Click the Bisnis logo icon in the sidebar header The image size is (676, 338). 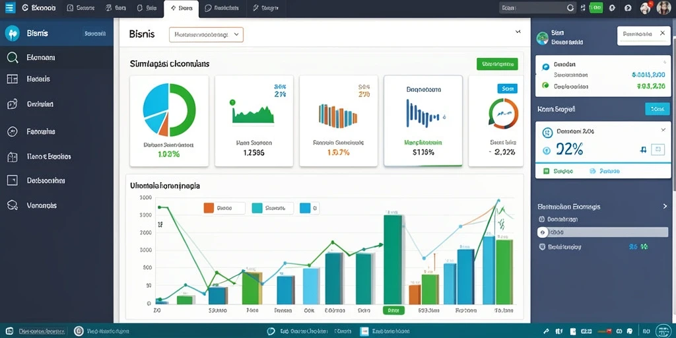(x=12, y=33)
